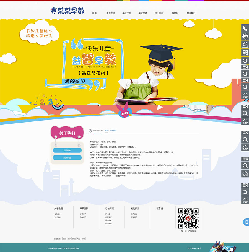The height and width of the screenshot is (252, 249).
Task: Click the blue mobile phone icon at right edge
Action: (246, 222)
